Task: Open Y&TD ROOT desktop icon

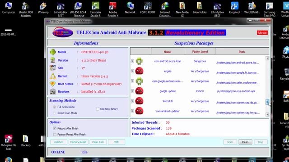Action: [x=148, y=8]
